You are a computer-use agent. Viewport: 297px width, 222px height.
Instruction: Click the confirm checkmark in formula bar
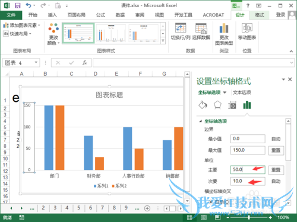point(71,63)
